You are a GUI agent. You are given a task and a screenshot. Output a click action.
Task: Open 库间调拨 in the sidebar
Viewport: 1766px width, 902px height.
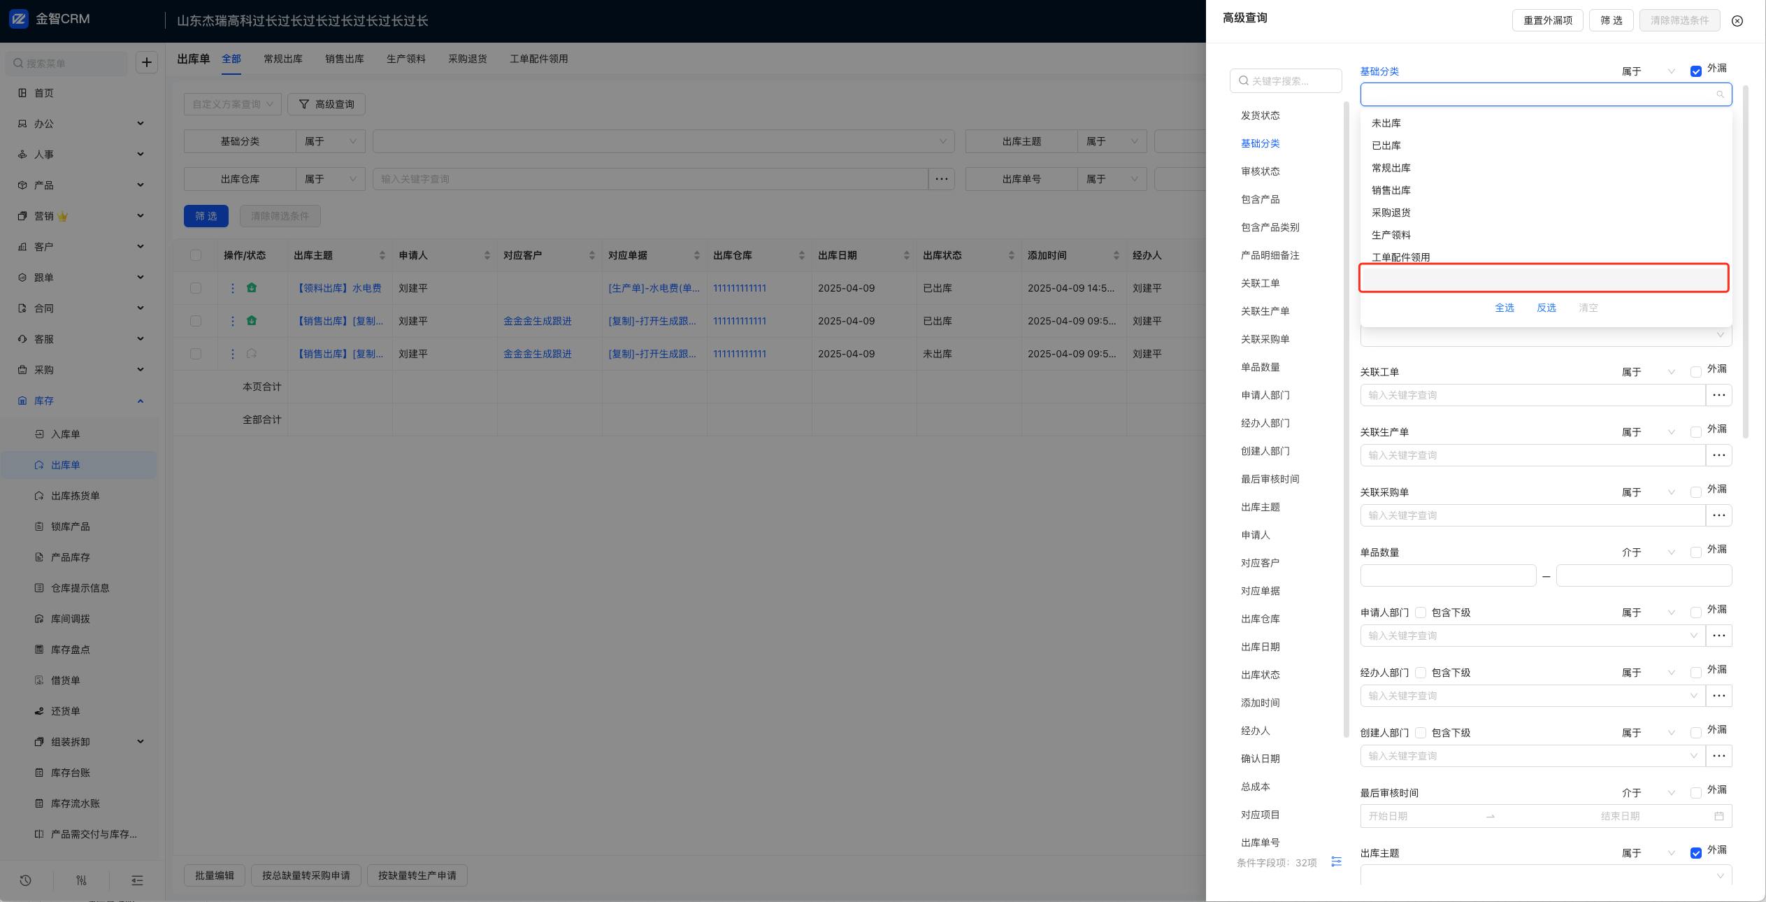[71, 619]
